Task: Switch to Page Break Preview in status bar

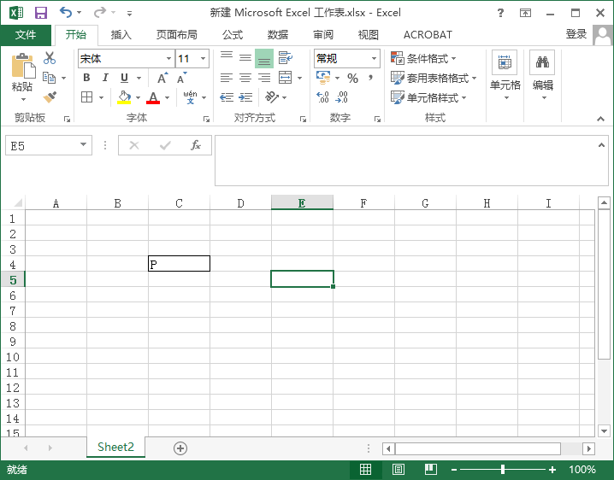Action: pos(431,469)
